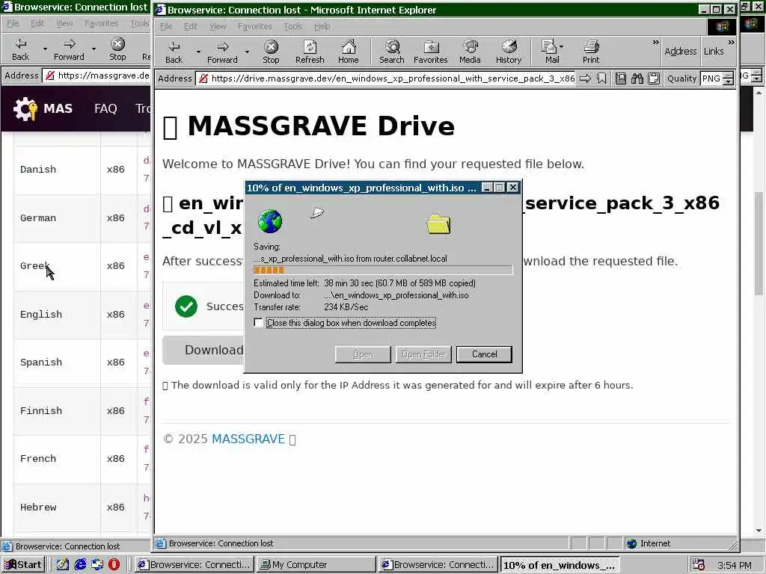
Task: Cancel the ISO download
Action: tap(484, 354)
